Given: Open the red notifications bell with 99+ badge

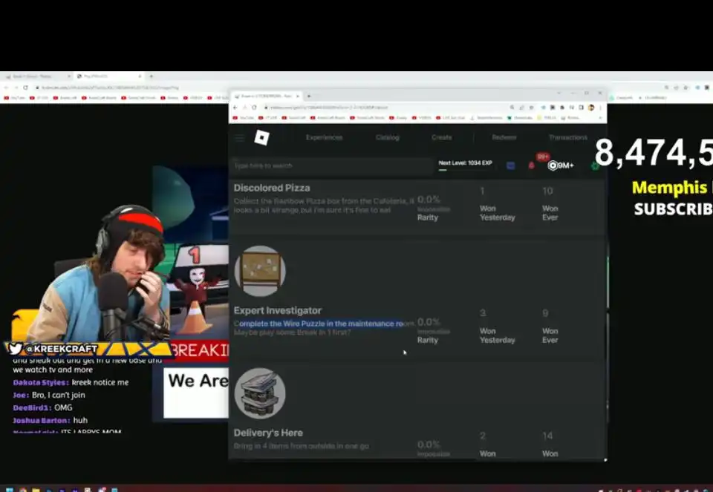Looking at the screenshot, I should [532, 165].
